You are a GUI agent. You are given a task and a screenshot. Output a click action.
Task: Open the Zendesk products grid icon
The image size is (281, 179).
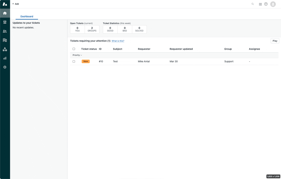click(x=260, y=4)
